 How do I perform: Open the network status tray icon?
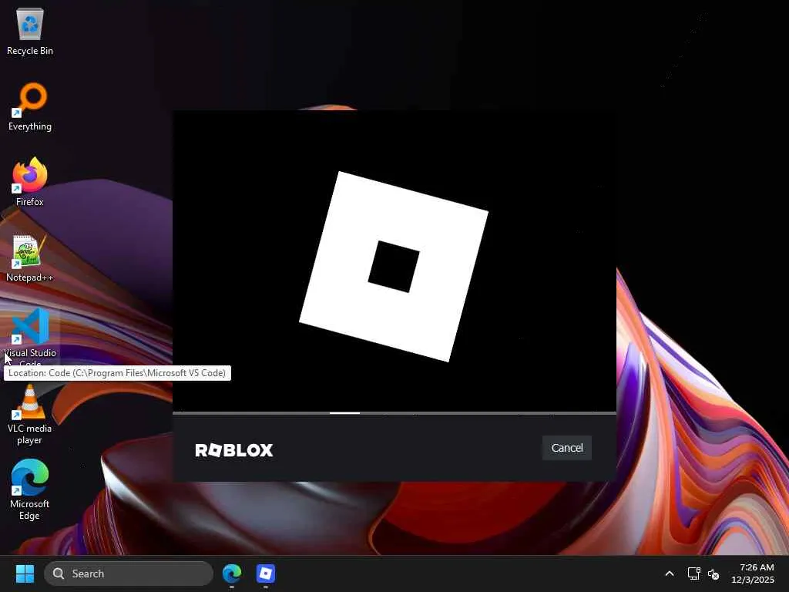click(x=694, y=573)
